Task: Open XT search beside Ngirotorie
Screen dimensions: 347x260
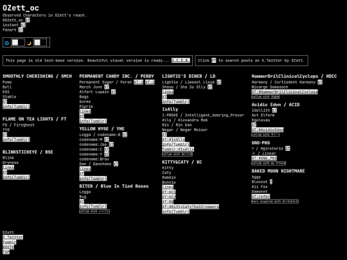Action: (x=288, y=148)
